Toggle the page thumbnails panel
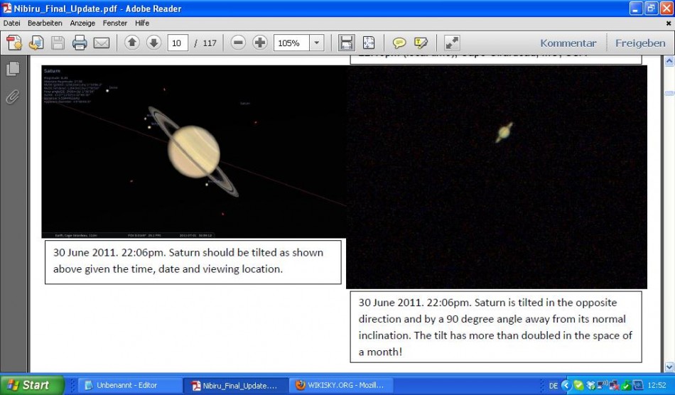This screenshot has height=395, width=675. 12,69
